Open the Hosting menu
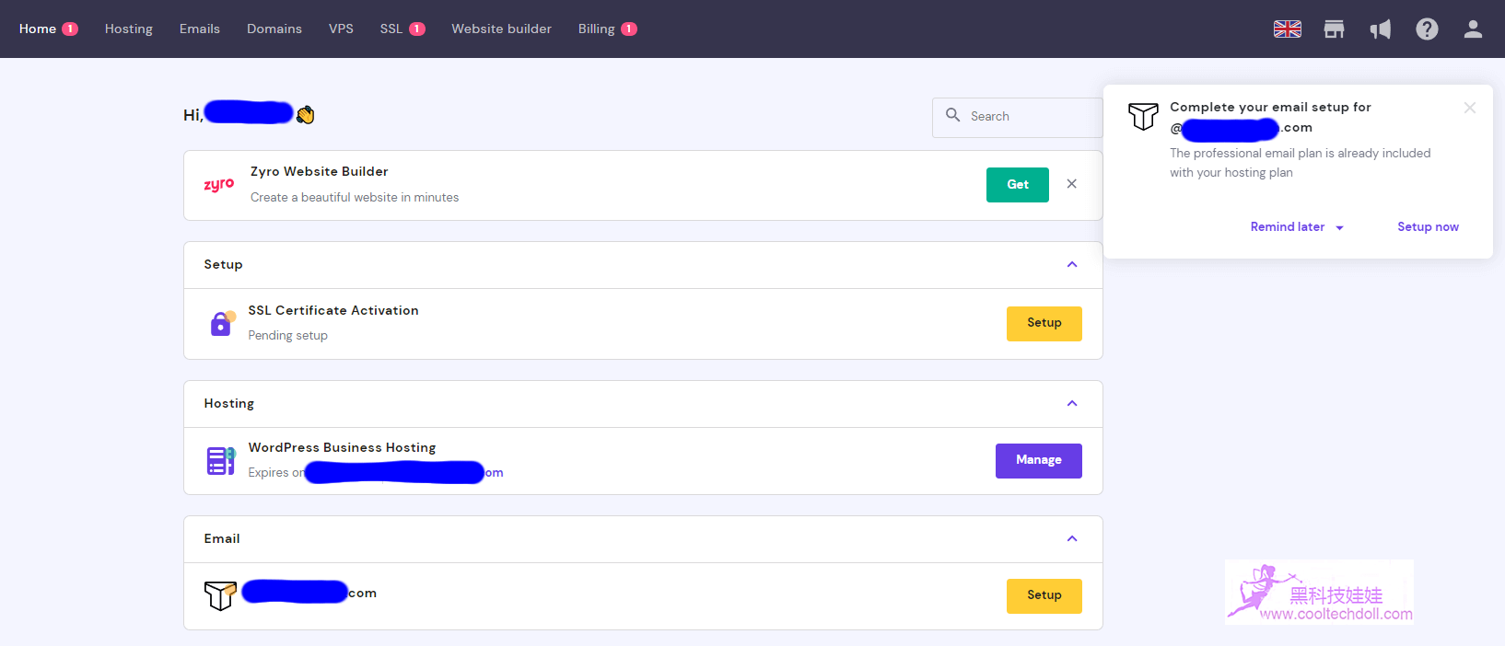1505x646 pixels. click(x=129, y=29)
